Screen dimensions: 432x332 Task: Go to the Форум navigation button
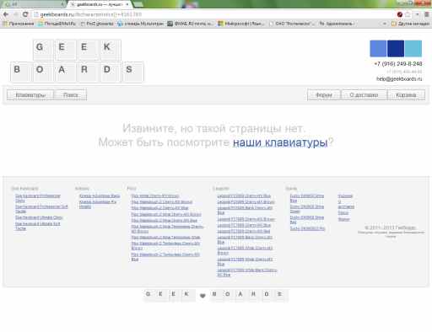click(324, 95)
